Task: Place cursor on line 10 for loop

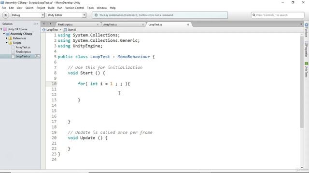Action: pyautogui.click(x=104, y=84)
